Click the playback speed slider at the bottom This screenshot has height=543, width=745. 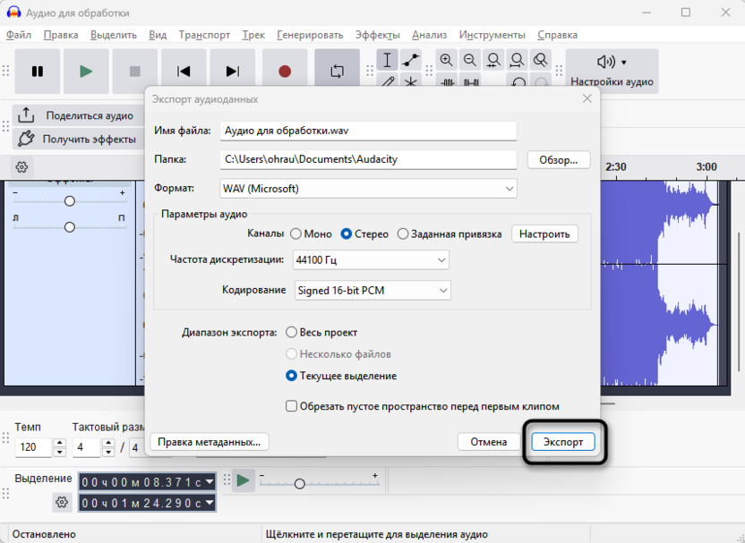(300, 483)
